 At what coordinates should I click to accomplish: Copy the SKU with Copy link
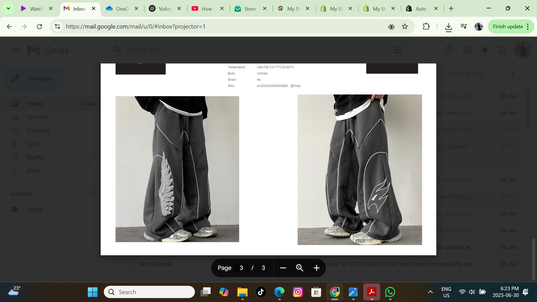tap(296, 86)
